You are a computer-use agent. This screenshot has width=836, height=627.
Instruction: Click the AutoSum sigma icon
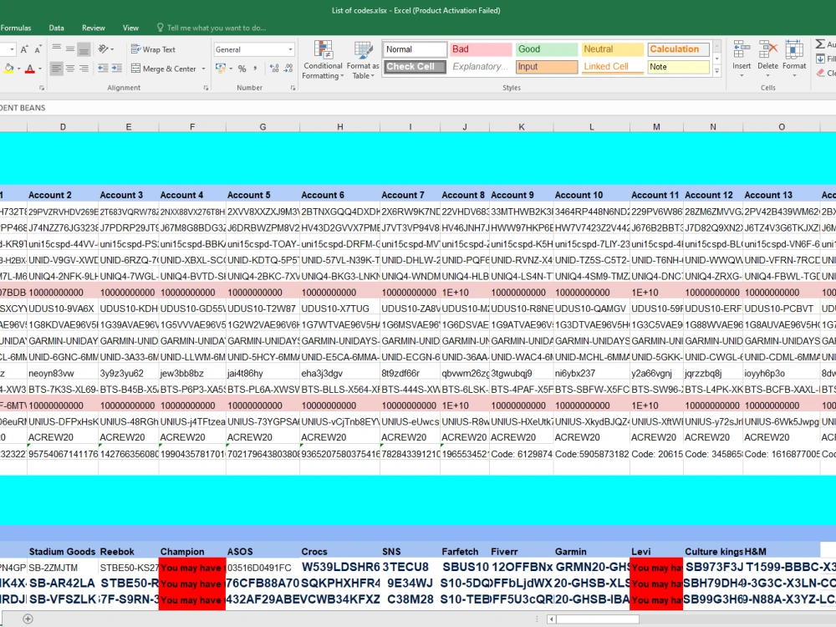821,44
